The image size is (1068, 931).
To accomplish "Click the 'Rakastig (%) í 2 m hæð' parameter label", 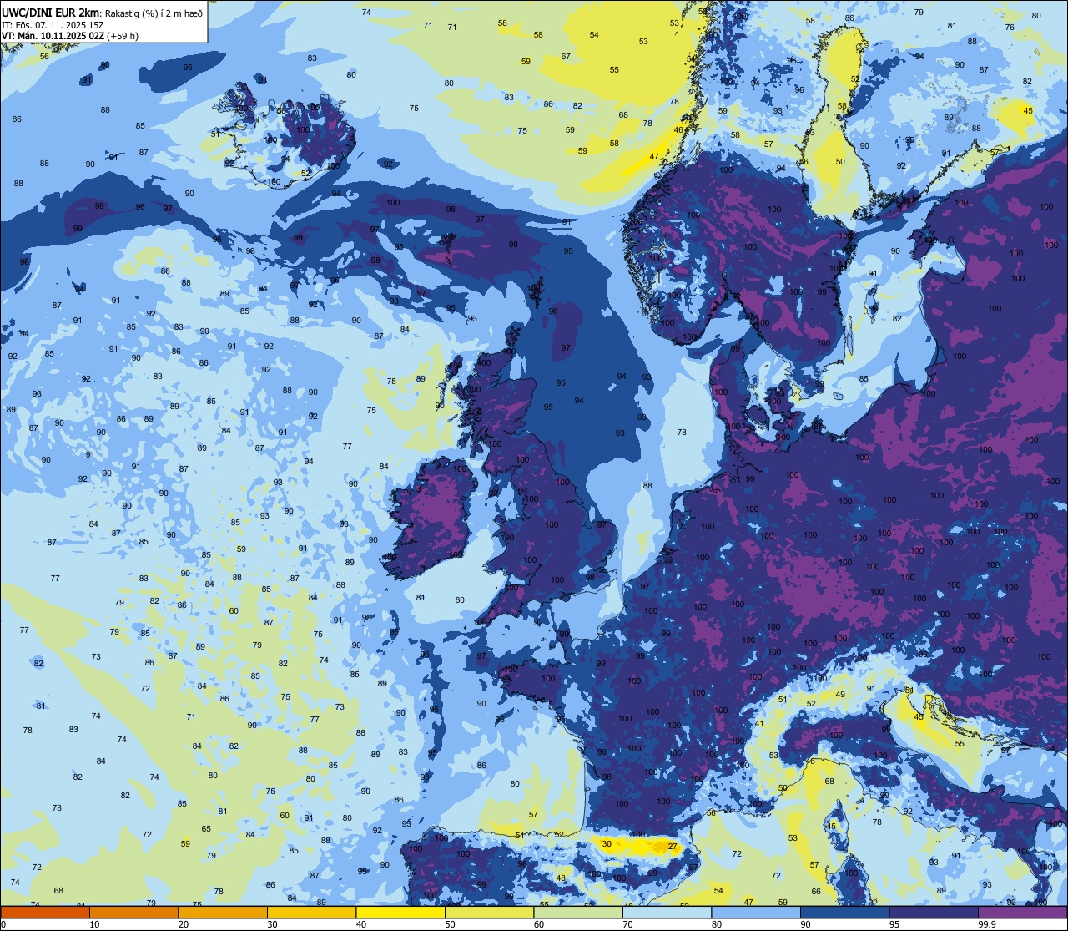I will 152,13.
